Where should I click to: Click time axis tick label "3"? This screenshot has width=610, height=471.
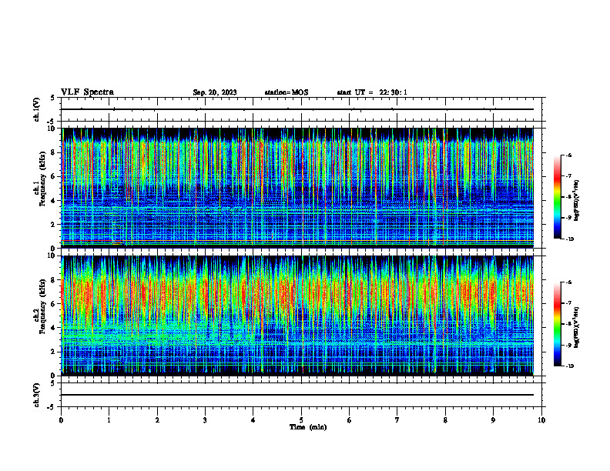coord(205,420)
